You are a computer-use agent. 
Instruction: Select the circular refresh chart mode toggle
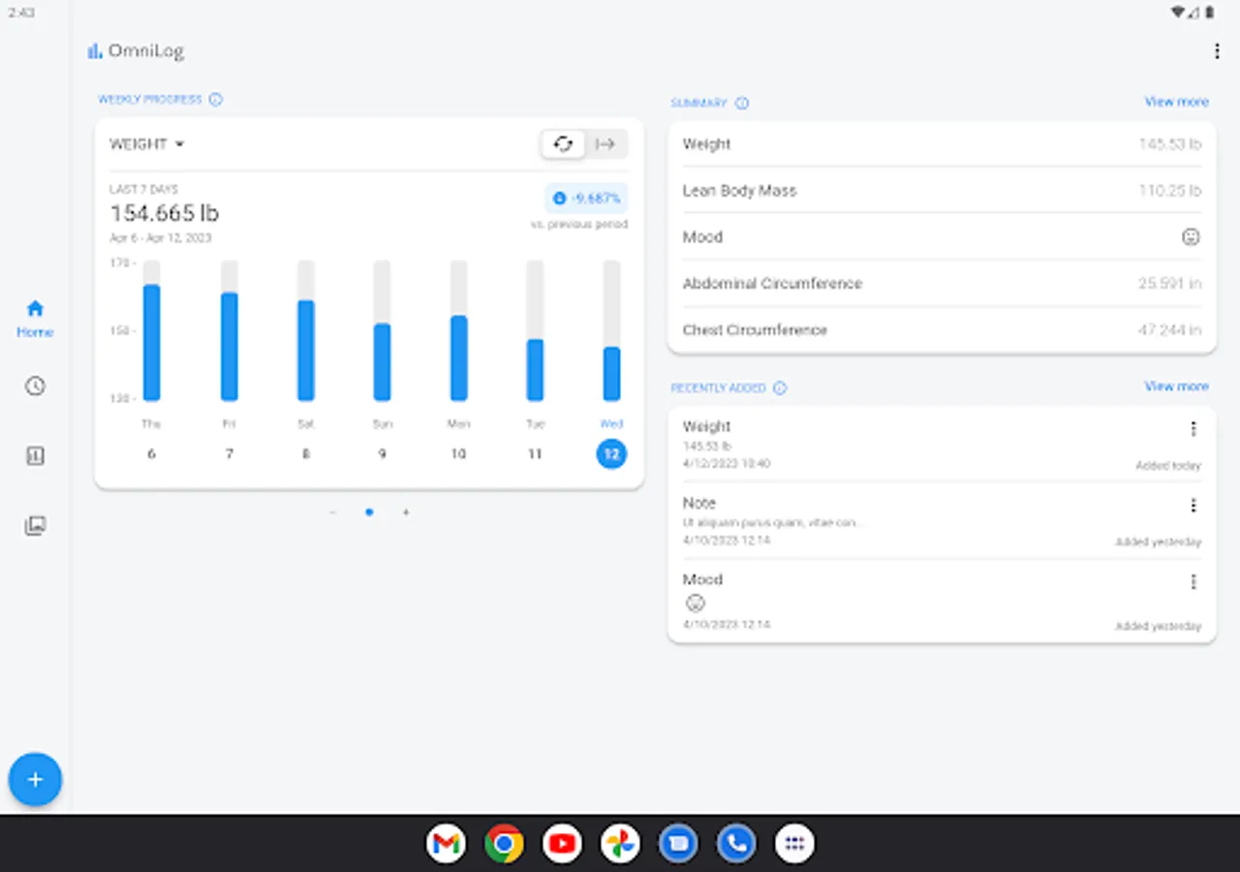click(563, 144)
